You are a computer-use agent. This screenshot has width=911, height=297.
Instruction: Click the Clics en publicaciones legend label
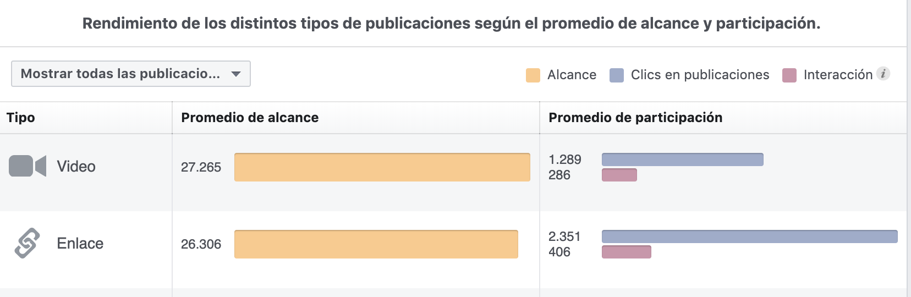(700, 75)
